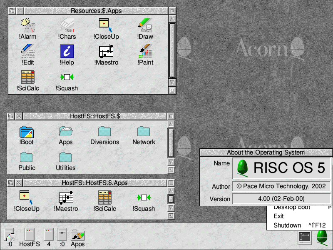Click About the Operating System title bar
This screenshot has height=250, width=333.
pyautogui.click(x=266, y=152)
